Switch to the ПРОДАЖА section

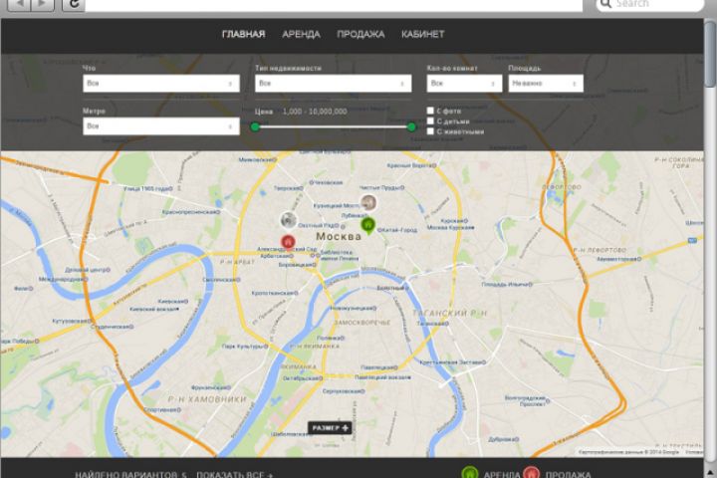click(360, 34)
